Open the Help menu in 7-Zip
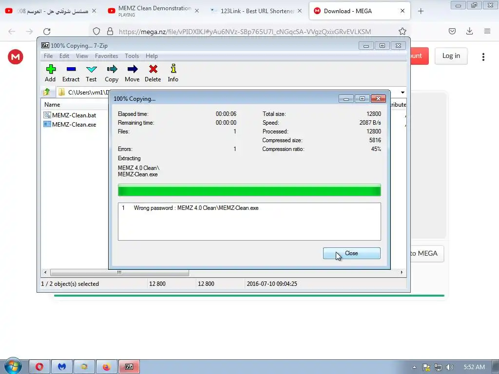 click(152, 56)
